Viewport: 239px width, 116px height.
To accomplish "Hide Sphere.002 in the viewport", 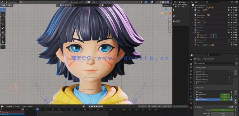I will (234, 35).
